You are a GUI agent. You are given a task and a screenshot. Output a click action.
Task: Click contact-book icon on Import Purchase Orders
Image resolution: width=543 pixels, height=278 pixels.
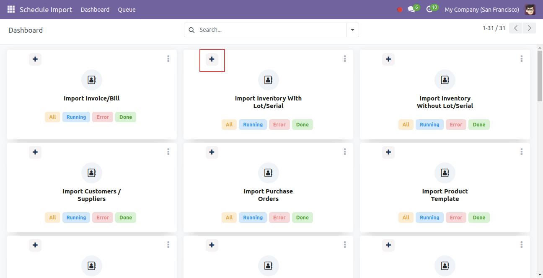(x=269, y=173)
